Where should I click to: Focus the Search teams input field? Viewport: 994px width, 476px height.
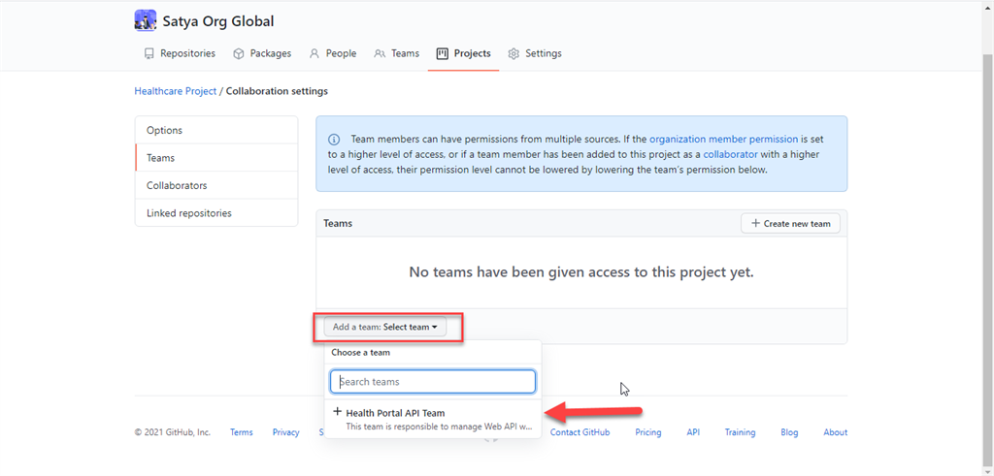click(x=433, y=382)
